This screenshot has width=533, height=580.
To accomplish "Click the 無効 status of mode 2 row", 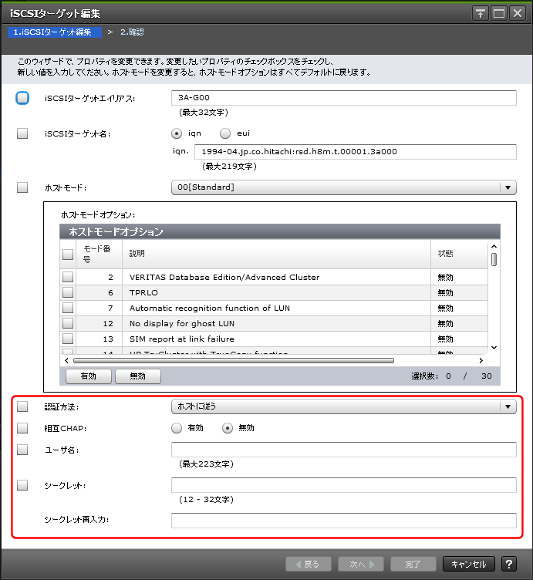I will pyautogui.click(x=445, y=278).
